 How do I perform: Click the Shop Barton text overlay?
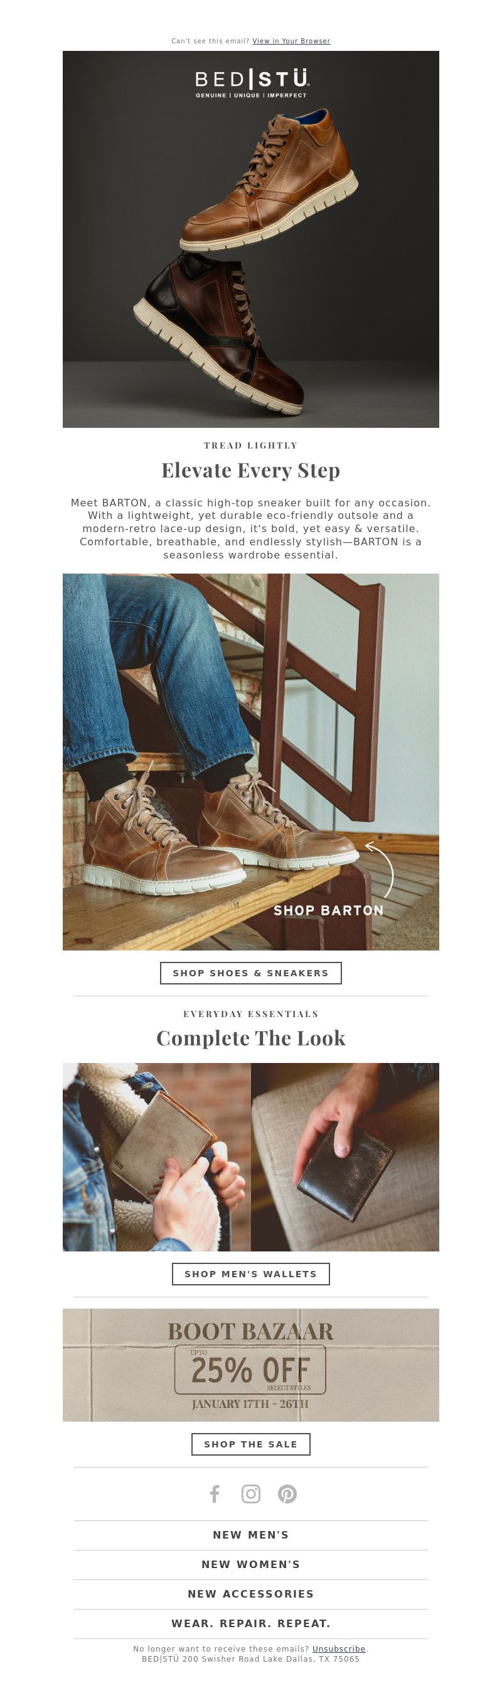[x=328, y=910]
